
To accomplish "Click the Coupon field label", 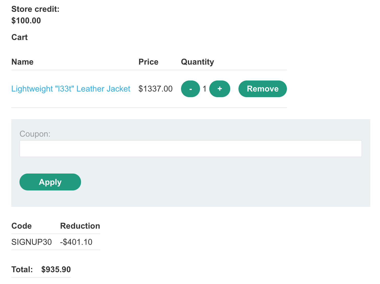I will tap(35, 134).
